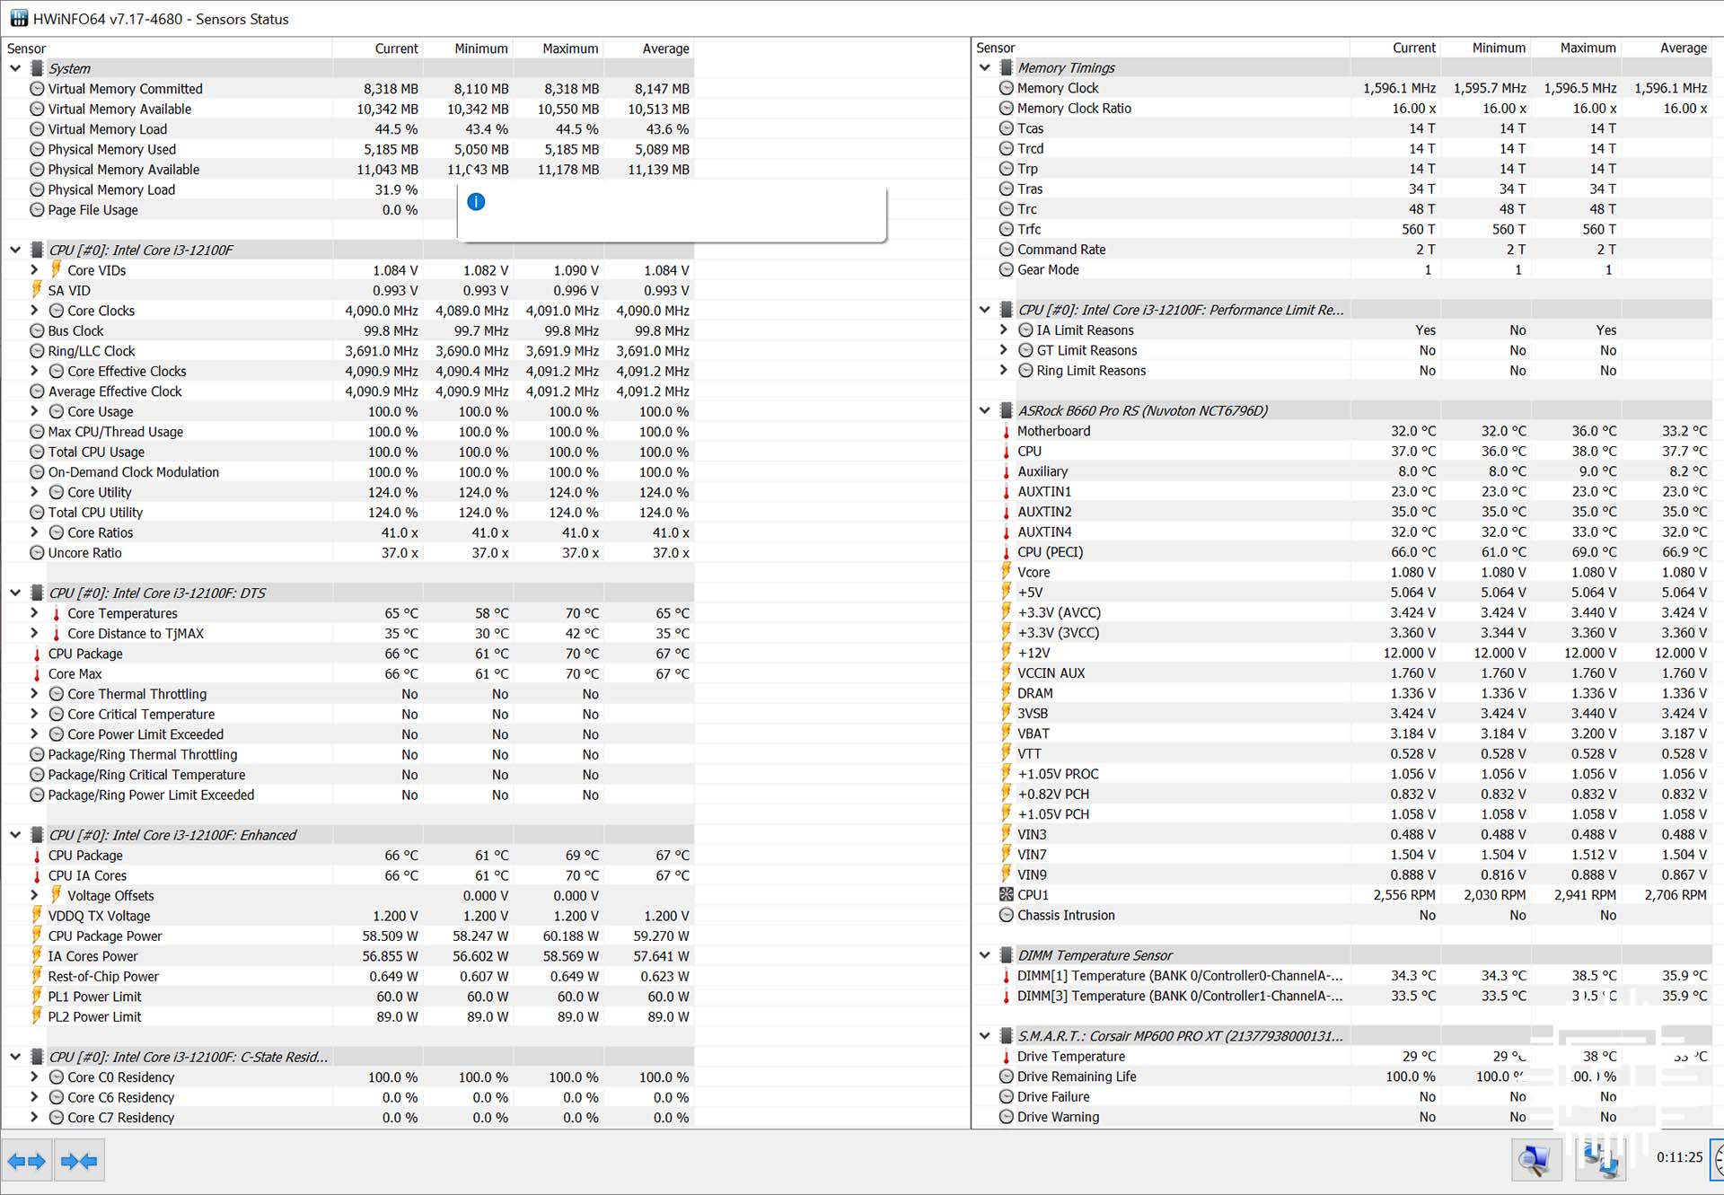Expand the Core Temperatures row
This screenshot has width=1724, height=1195.
[35, 612]
